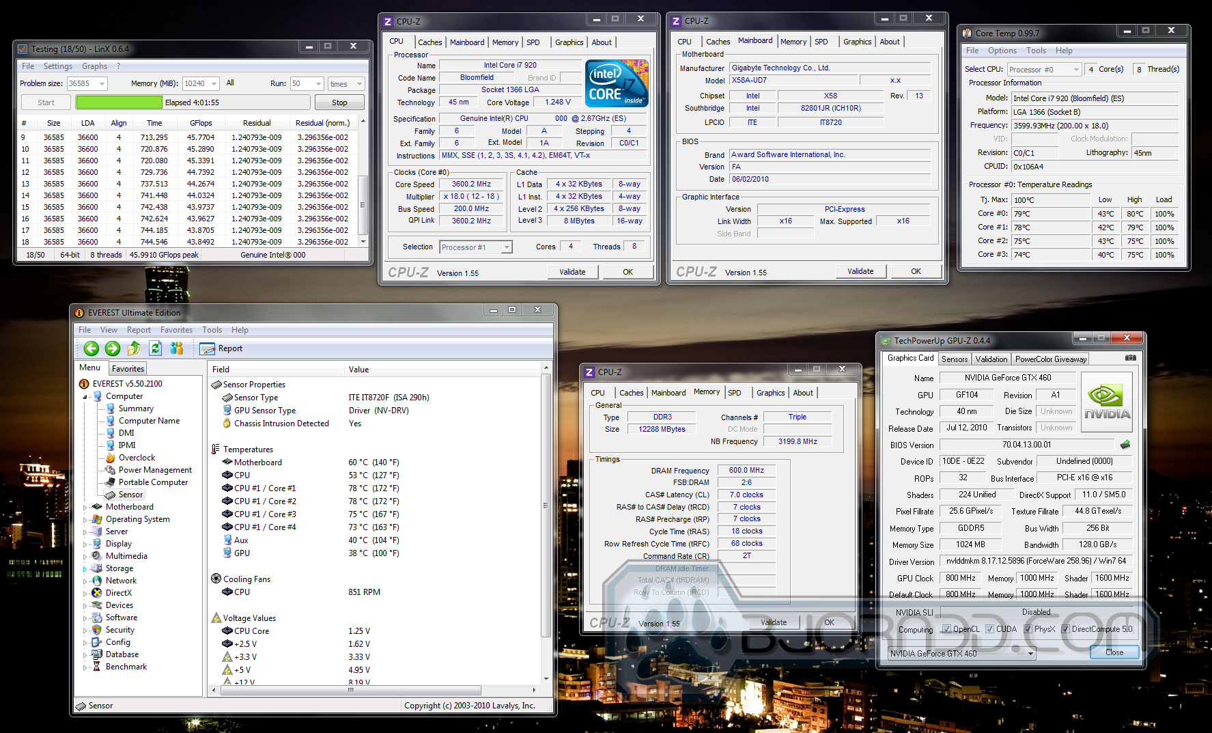The width and height of the screenshot is (1212, 733).
Task: Open the Options menu in Core Temp
Action: [1002, 51]
